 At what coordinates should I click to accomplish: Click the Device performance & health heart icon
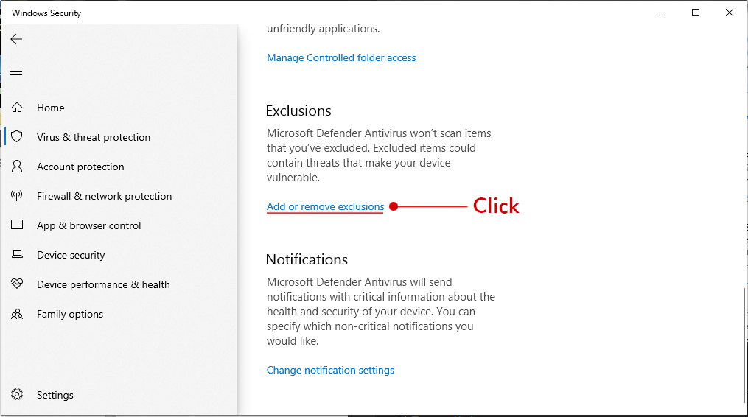(17, 284)
